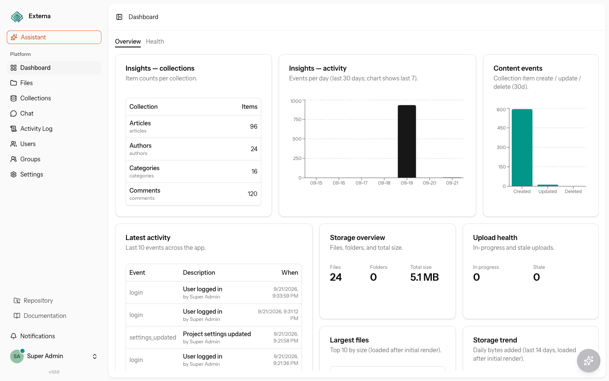Viewport: 609px width, 381px height.
Task: Click the Updated bar label in Content events
Action: [x=548, y=191]
